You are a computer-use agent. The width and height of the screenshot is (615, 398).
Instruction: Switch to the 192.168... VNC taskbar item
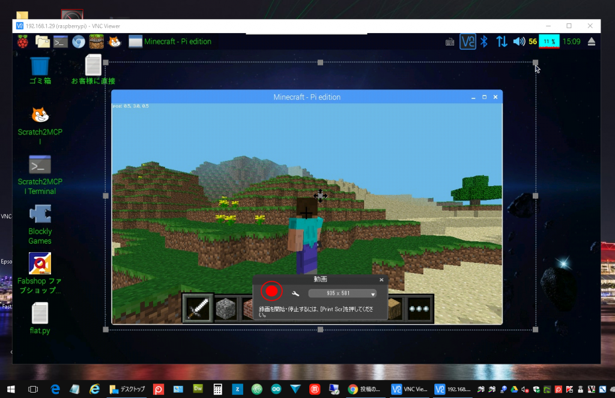pyautogui.click(x=452, y=389)
